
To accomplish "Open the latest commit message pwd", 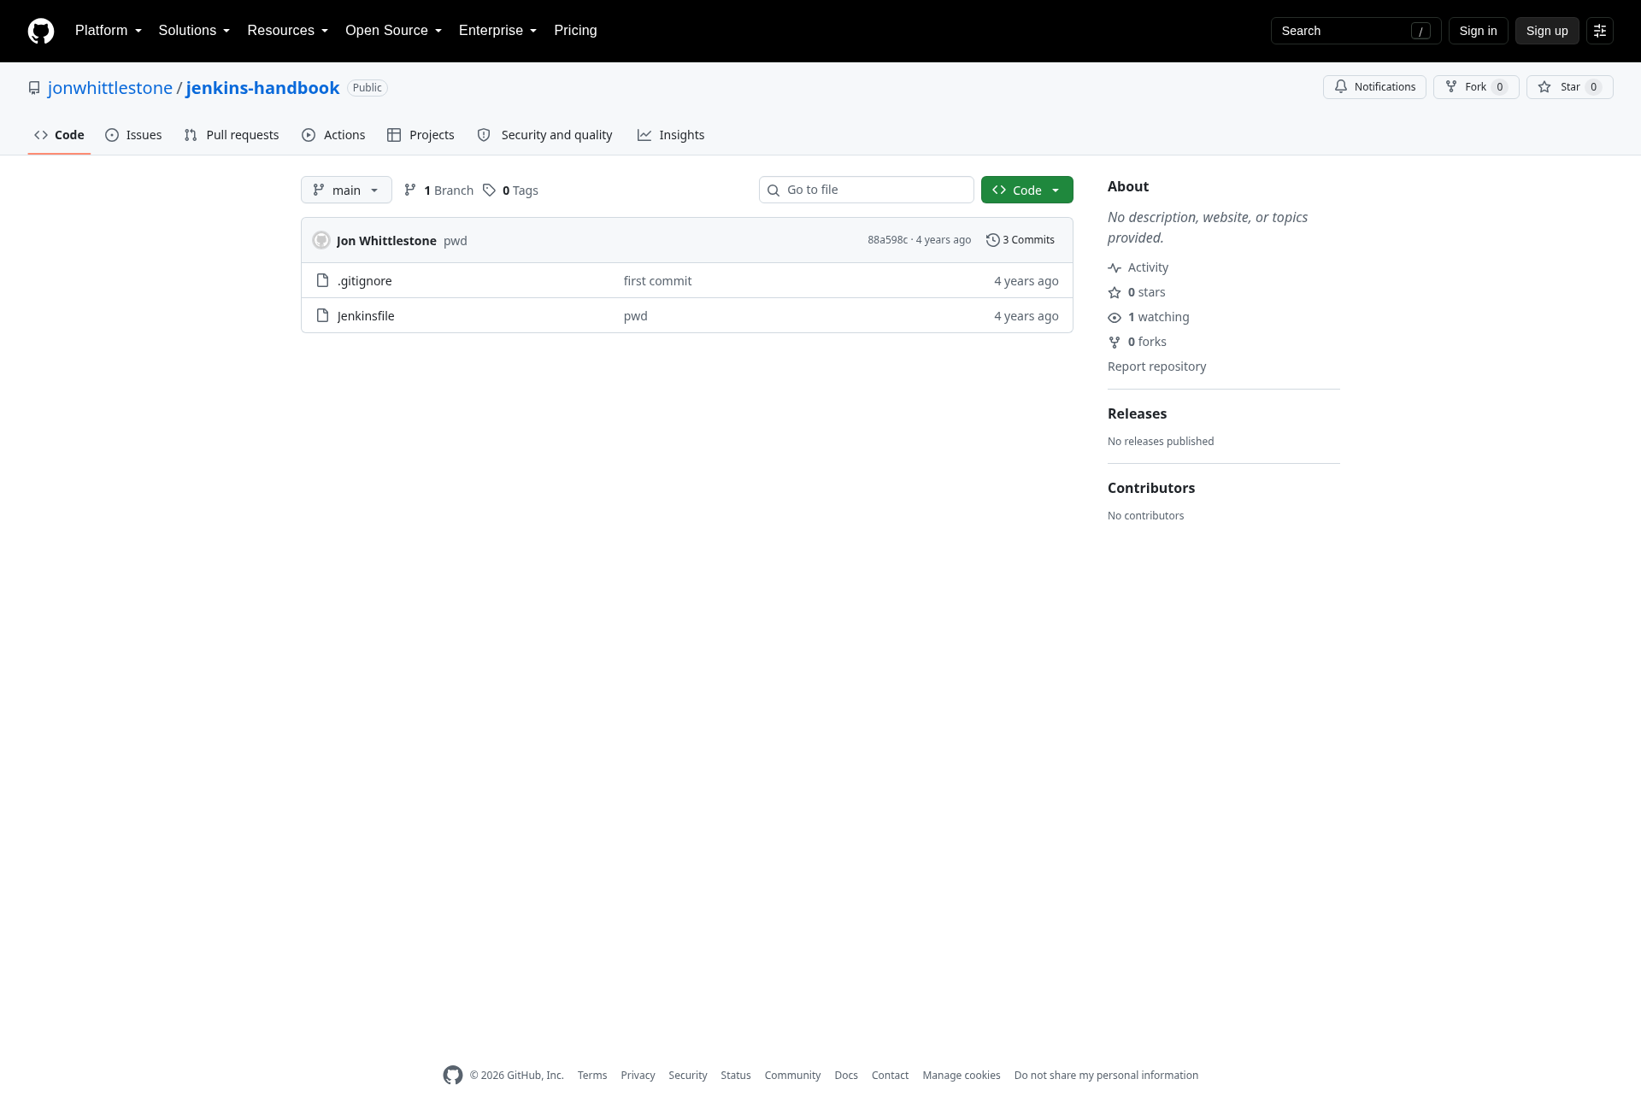I will tap(456, 241).
